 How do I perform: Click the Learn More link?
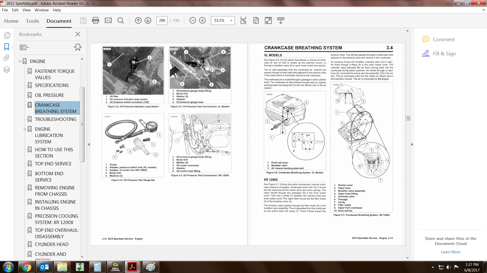(450, 252)
